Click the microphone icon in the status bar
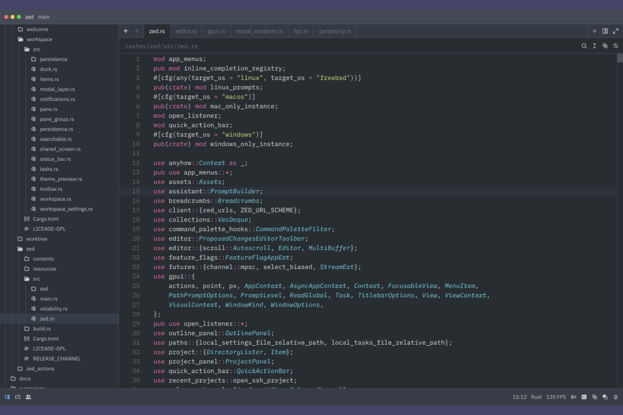 click(615, 397)
